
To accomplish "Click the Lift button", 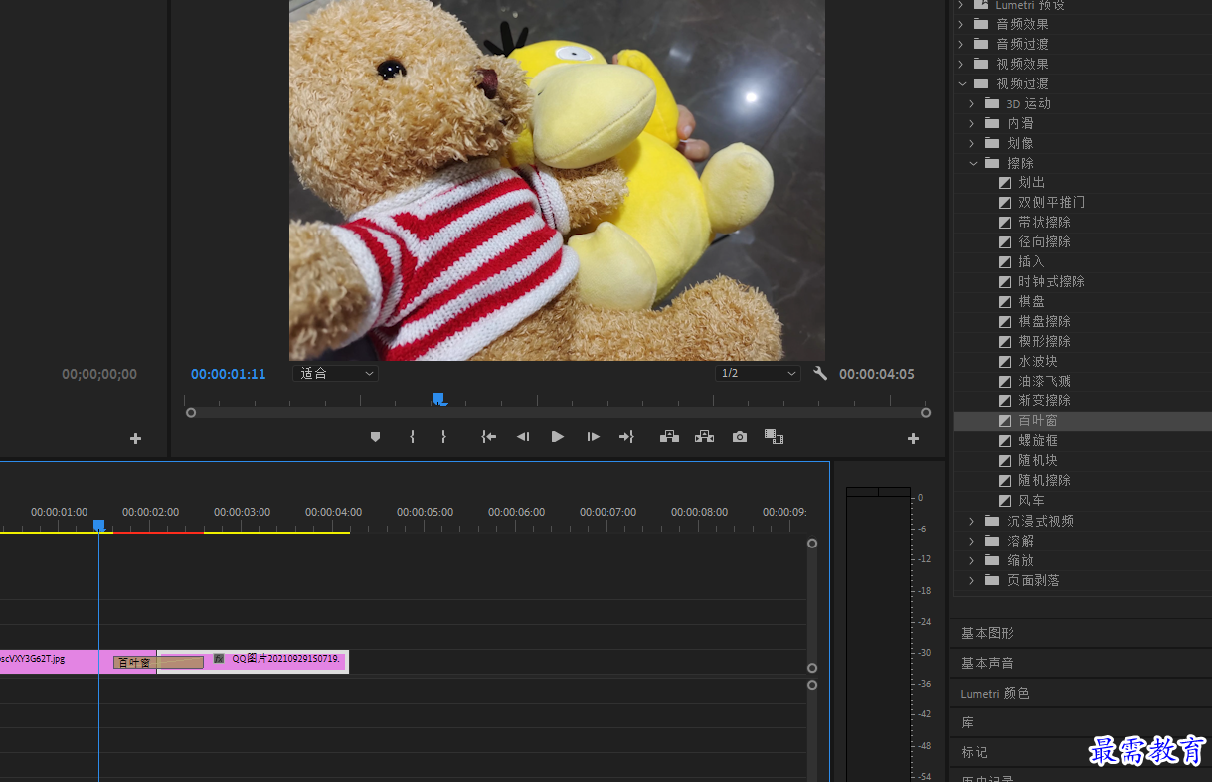I will coord(669,437).
